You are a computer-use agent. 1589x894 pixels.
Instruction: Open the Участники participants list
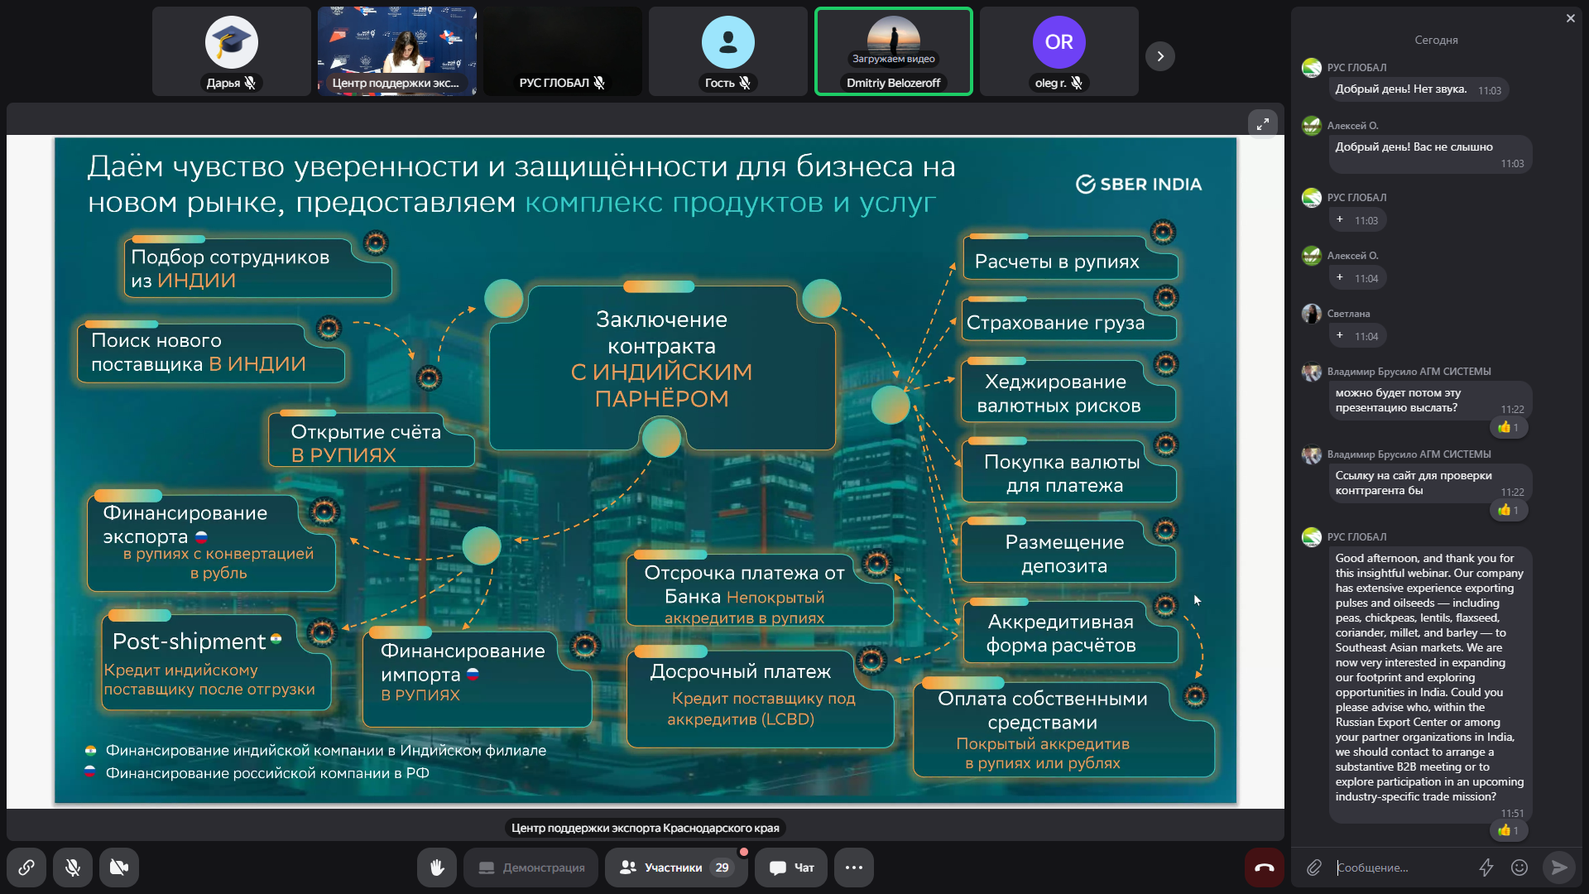pyautogui.click(x=676, y=868)
